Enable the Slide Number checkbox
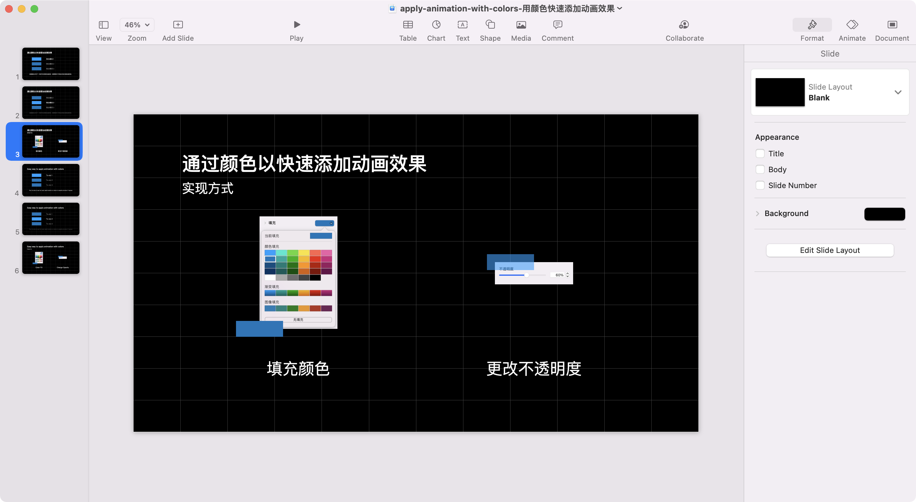Screen dimensions: 916x502 [x=759, y=186]
